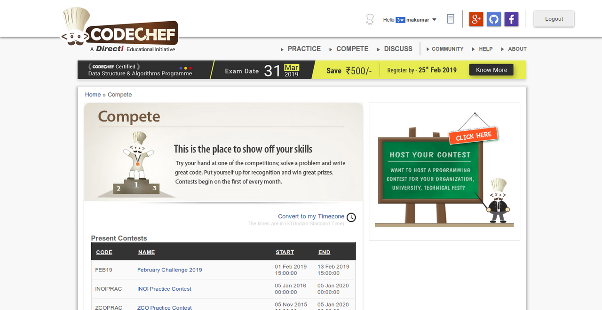Sort contests by START column
Image resolution: width=602 pixels, height=310 pixels.
(x=285, y=253)
